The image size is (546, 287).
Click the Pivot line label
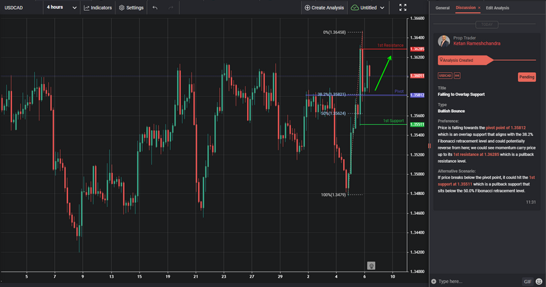[399, 91]
